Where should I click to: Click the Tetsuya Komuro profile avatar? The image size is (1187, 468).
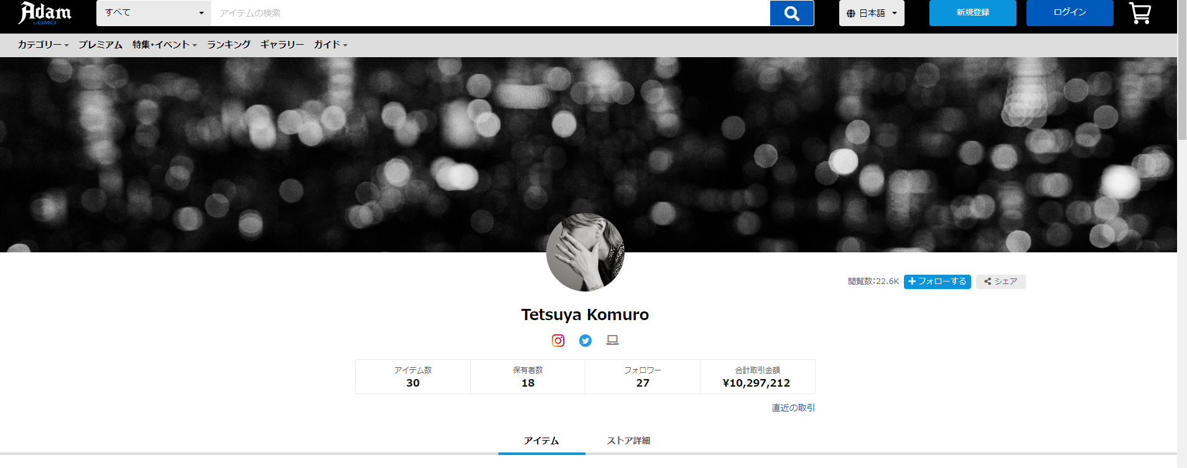pos(585,253)
